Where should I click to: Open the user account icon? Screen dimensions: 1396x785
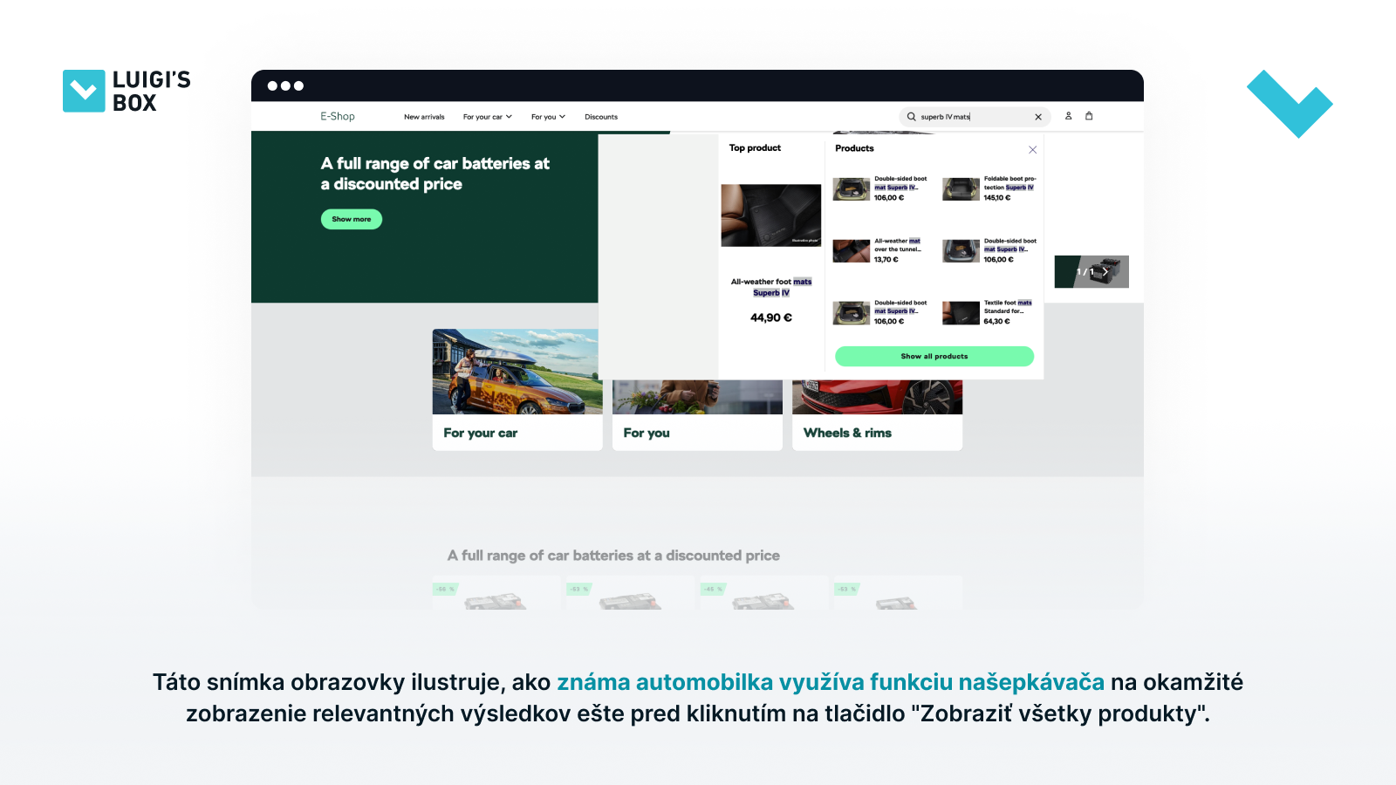[x=1068, y=116]
